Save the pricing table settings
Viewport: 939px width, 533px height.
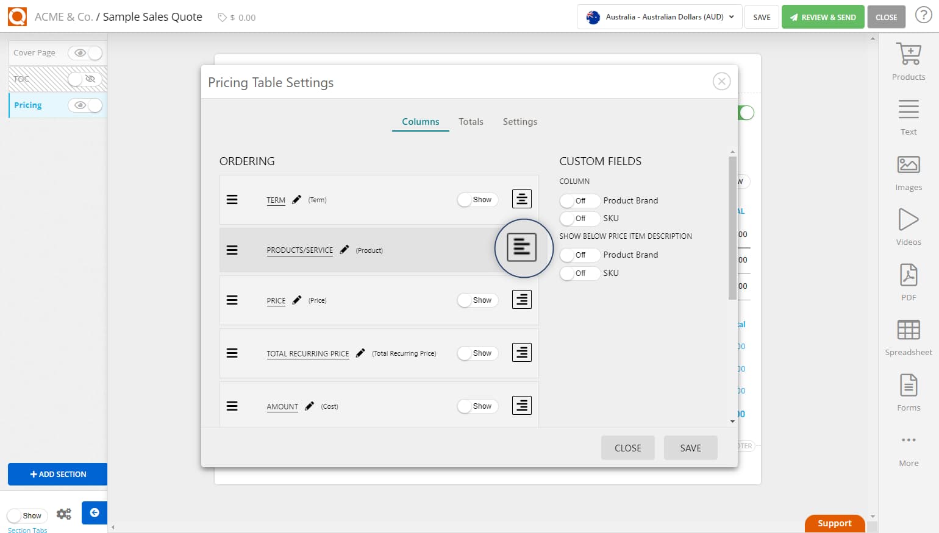point(690,448)
